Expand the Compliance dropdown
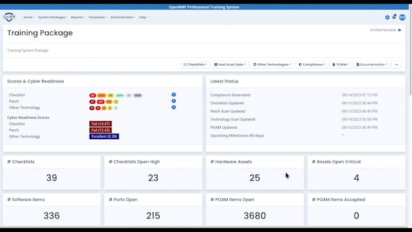Viewport: 412px width, 232px height. [312, 64]
